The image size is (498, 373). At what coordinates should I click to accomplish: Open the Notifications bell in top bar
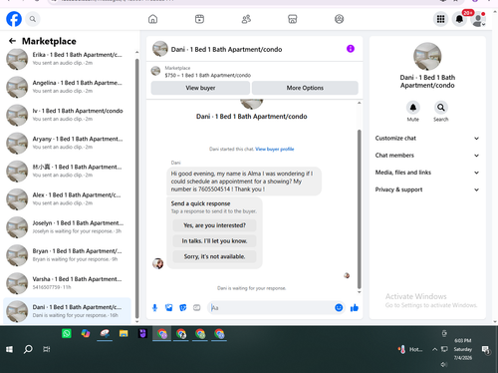pyautogui.click(x=459, y=19)
